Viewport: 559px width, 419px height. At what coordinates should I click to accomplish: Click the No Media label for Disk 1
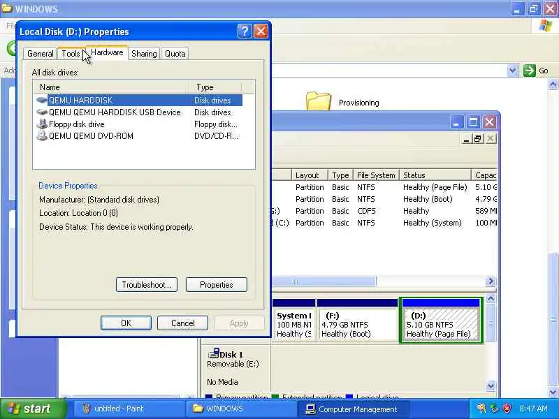pyautogui.click(x=222, y=381)
